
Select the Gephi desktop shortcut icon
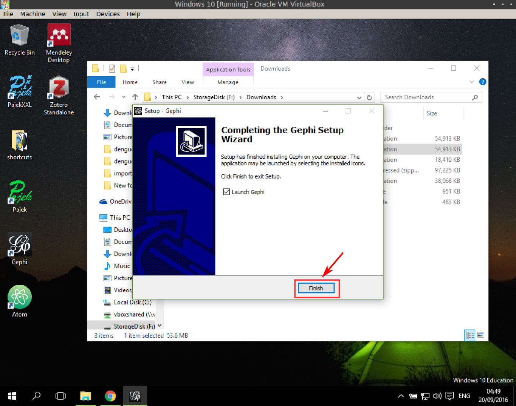point(19,249)
